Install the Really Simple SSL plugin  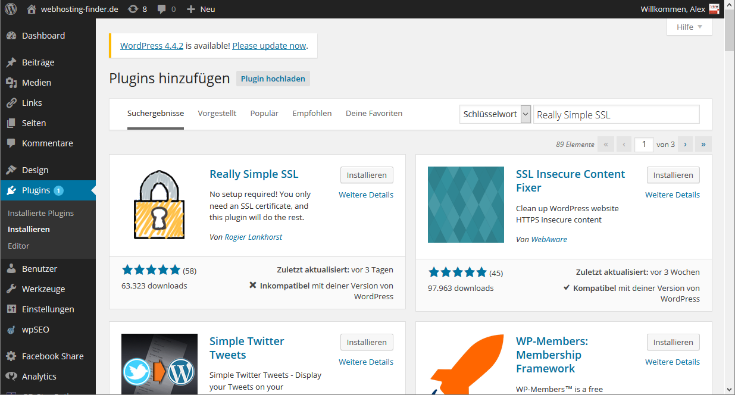[367, 175]
